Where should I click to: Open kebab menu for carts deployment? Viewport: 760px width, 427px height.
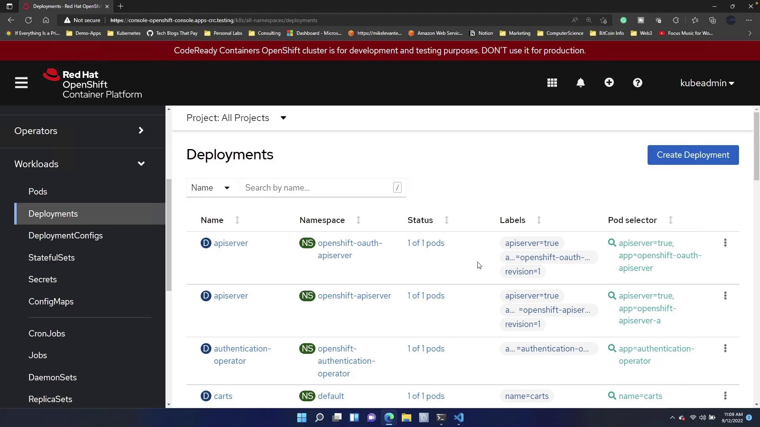click(725, 396)
